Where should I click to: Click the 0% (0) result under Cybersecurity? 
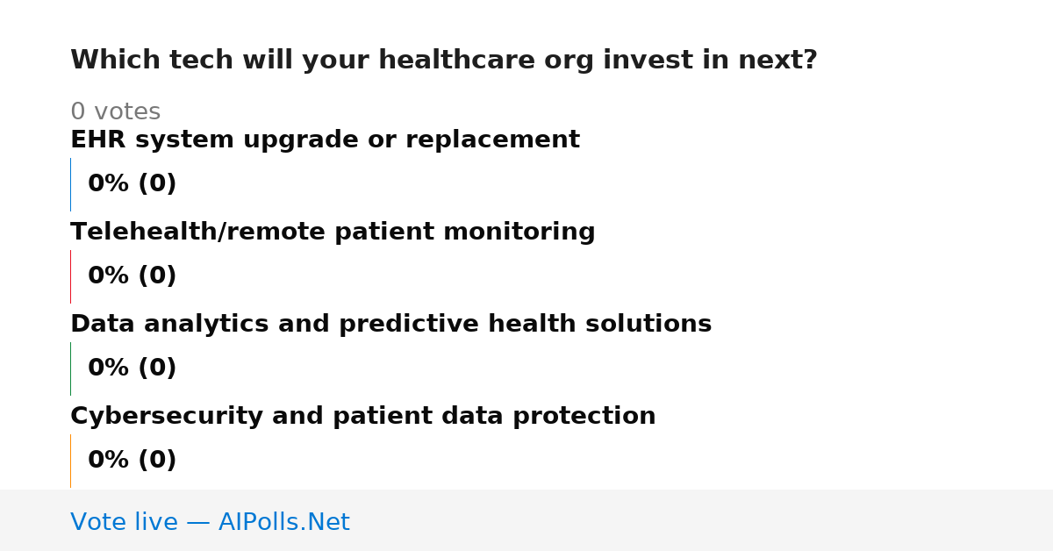click(132, 461)
